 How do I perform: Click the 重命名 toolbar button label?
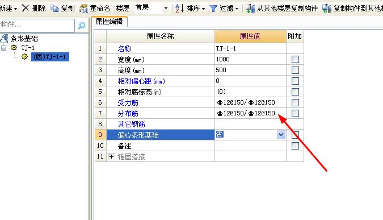coord(100,9)
